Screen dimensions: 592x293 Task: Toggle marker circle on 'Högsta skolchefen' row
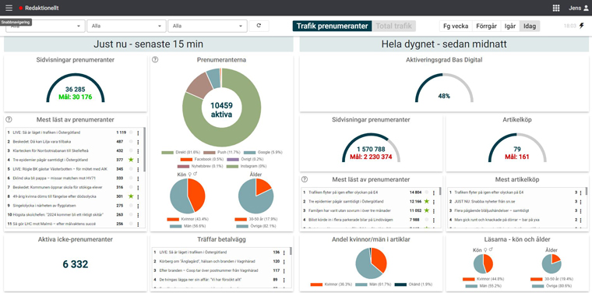(x=131, y=214)
